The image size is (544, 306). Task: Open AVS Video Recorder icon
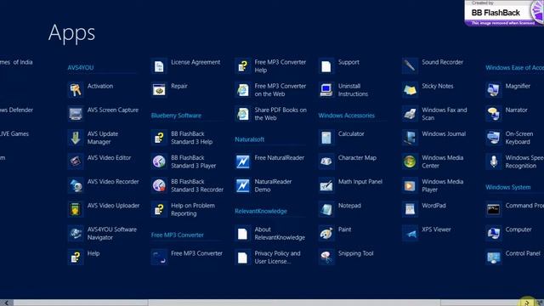tap(76, 185)
